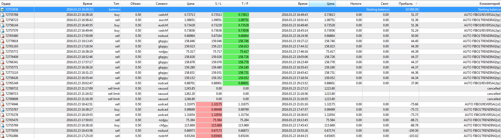The image size is (501, 138).
Task: Click the order icon beside 72766341
Action: pyautogui.click(x=2, y=62)
